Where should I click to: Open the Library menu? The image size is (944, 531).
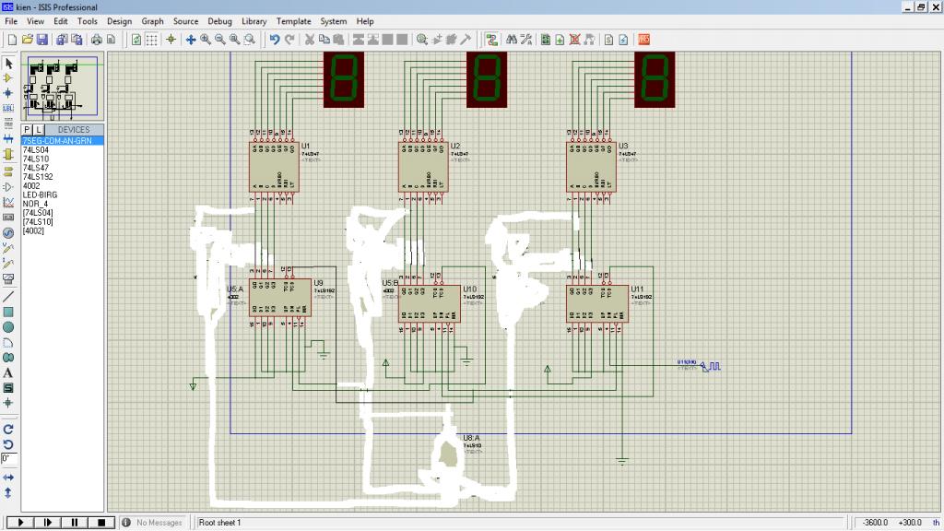click(x=254, y=21)
